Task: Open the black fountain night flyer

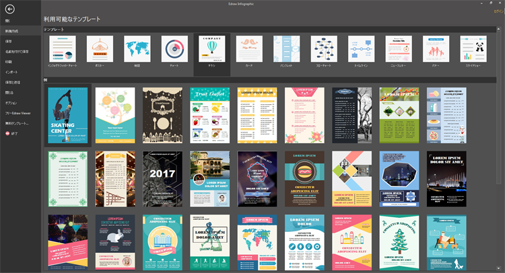Action: 446,179
